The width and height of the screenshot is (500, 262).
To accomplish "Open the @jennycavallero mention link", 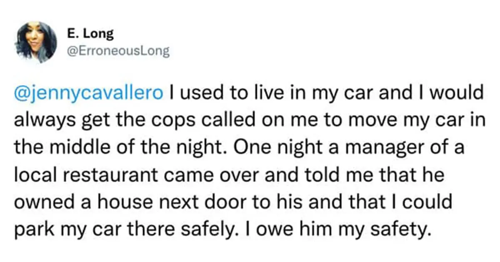I will click(88, 93).
